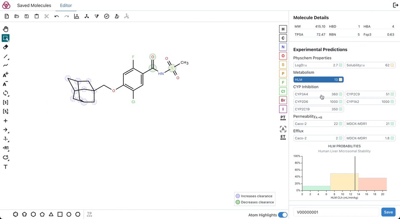Undo the last edit
Image resolution: width=400 pixels, height=219 pixels.
57,16
